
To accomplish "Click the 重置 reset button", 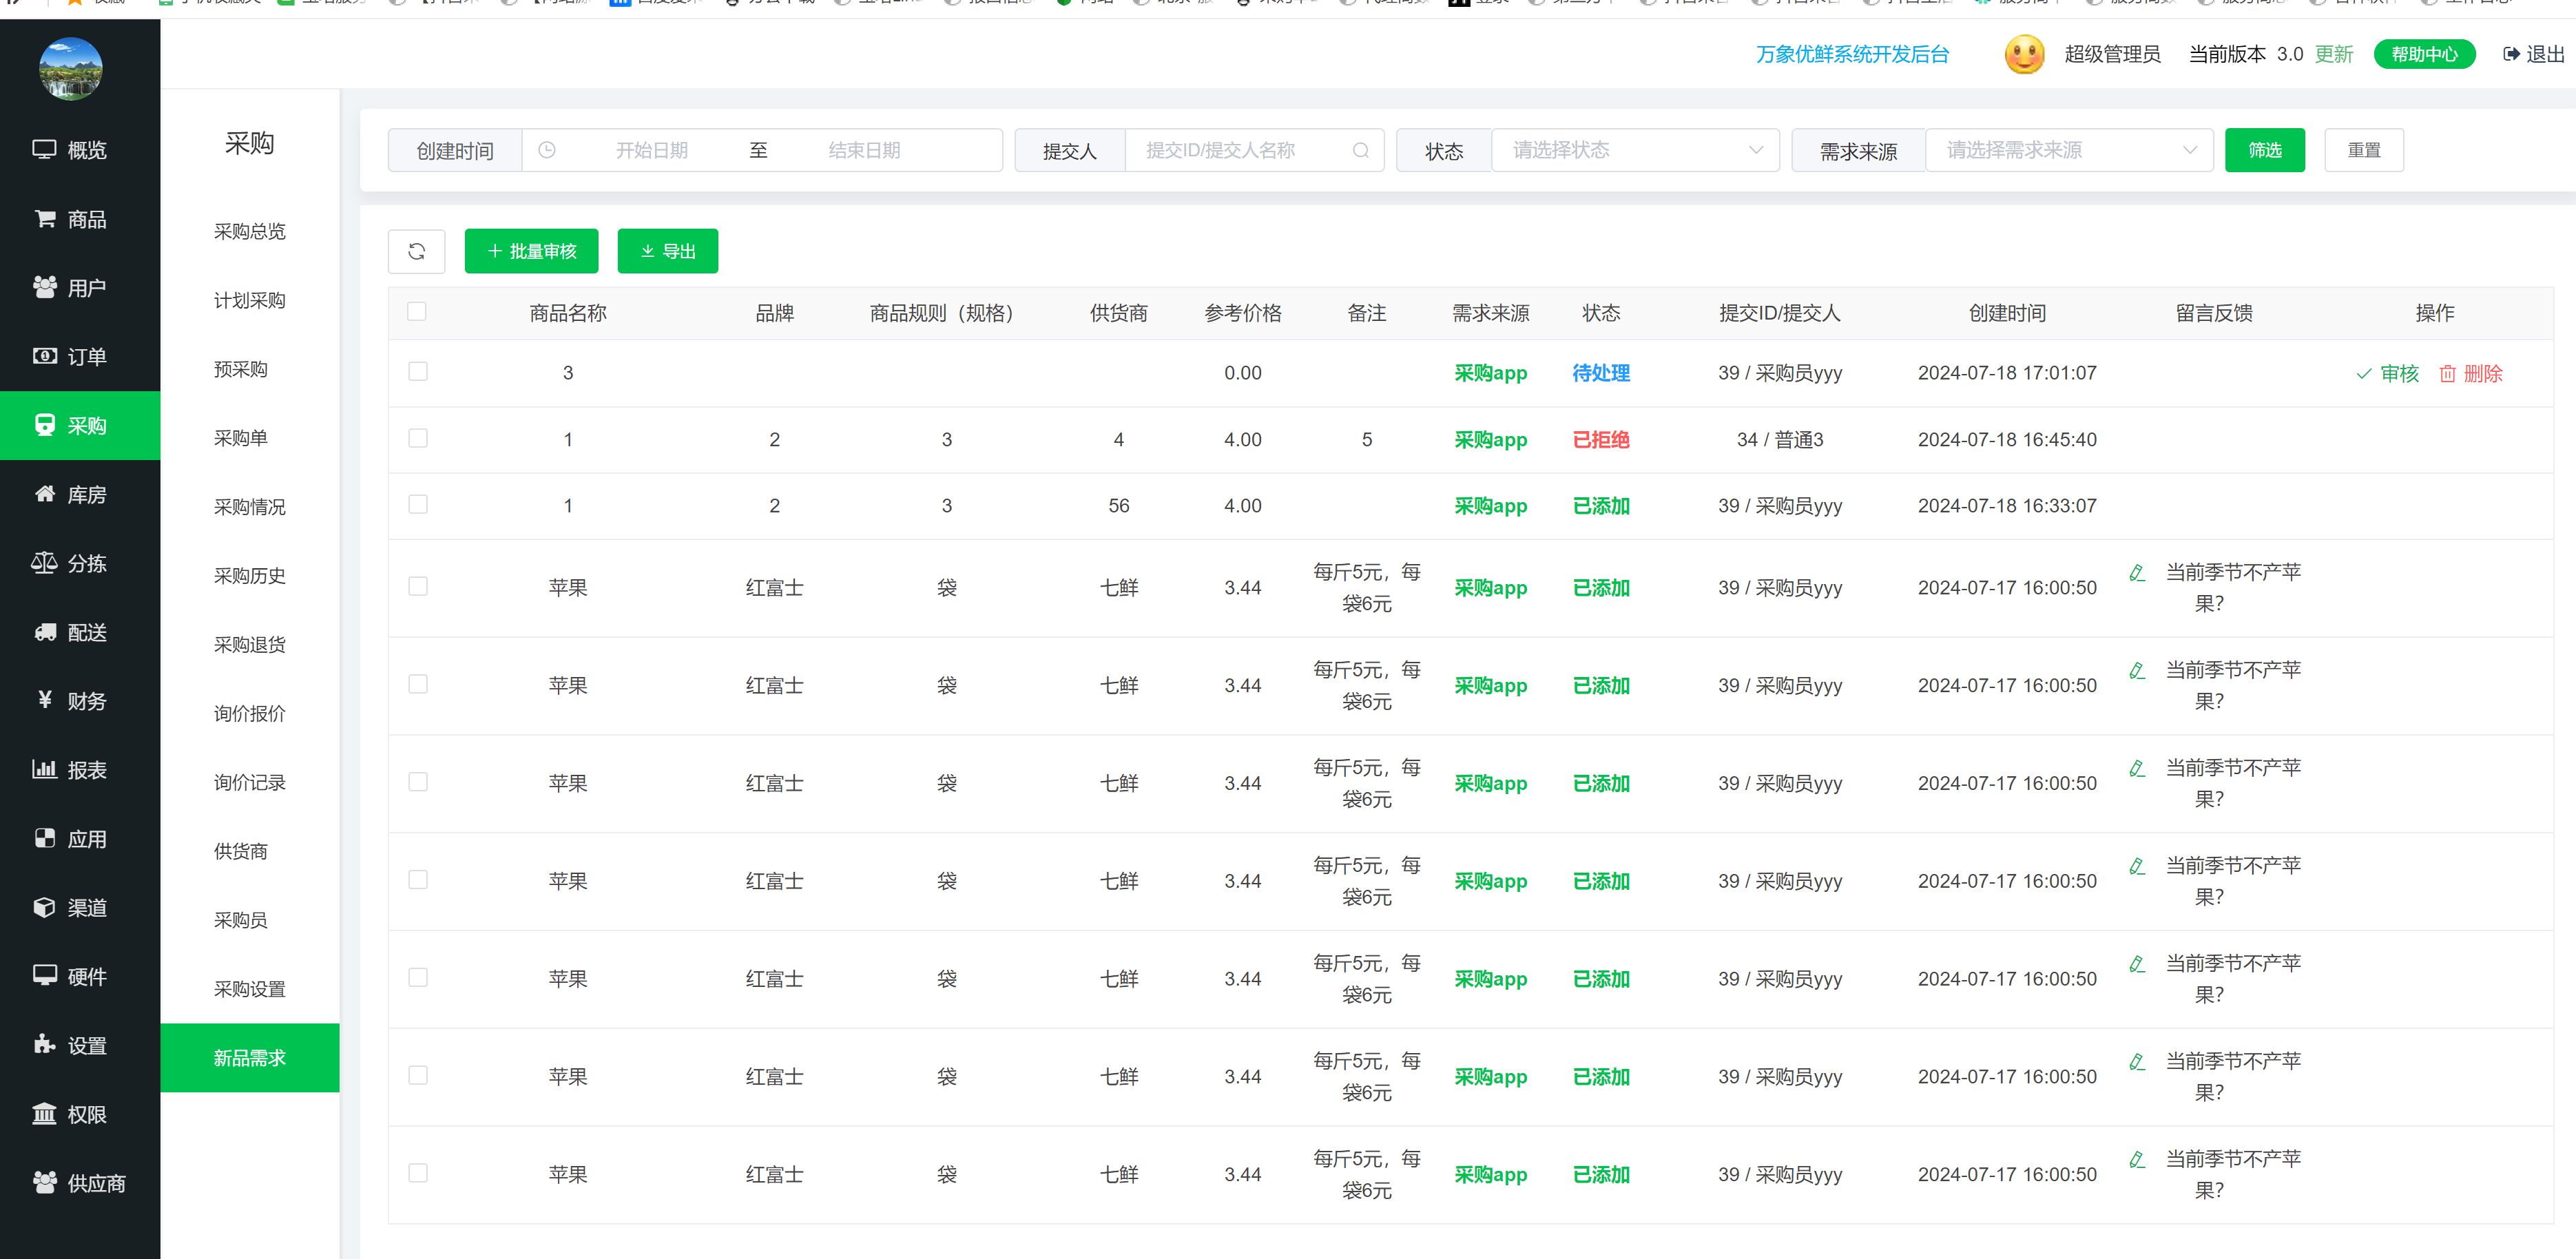I will [2364, 150].
